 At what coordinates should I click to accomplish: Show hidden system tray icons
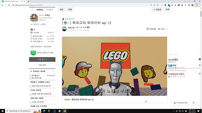[174, 111]
